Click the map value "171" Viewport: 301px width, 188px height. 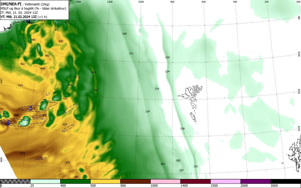pyautogui.click(x=131, y=53)
